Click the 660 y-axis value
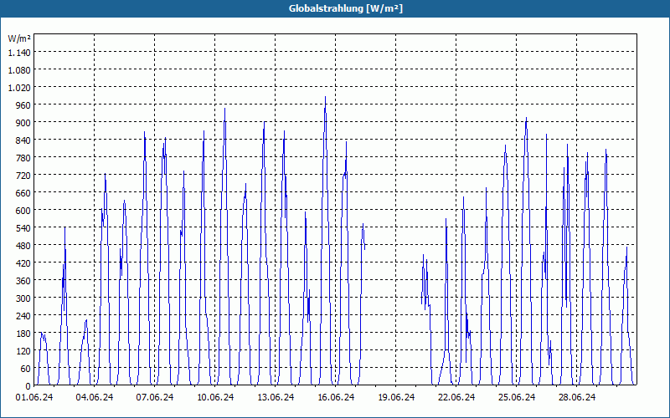Image resolution: width=670 pixels, height=418 pixels. coord(23,193)
